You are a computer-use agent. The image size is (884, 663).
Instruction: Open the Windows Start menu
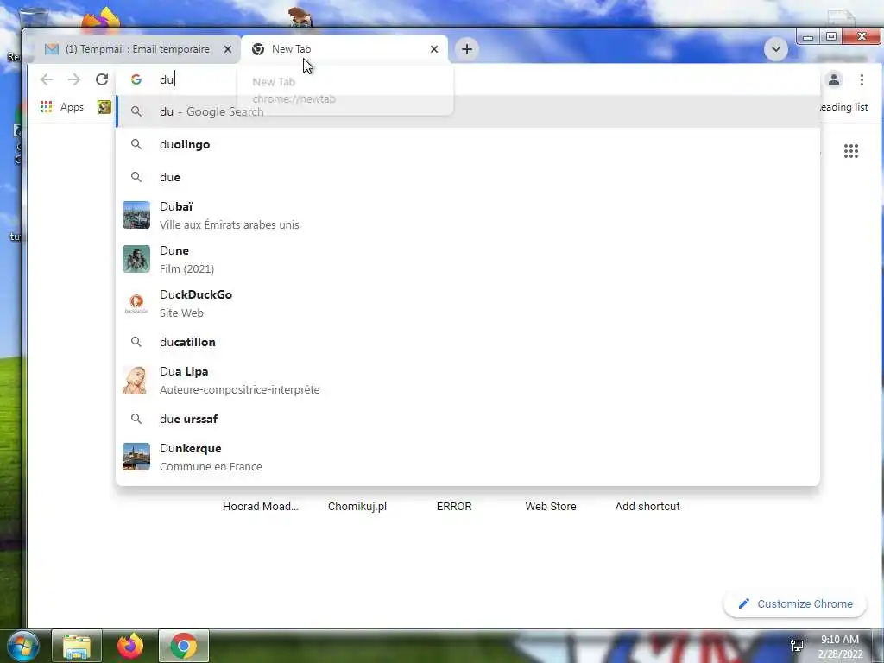click(22, 646)
